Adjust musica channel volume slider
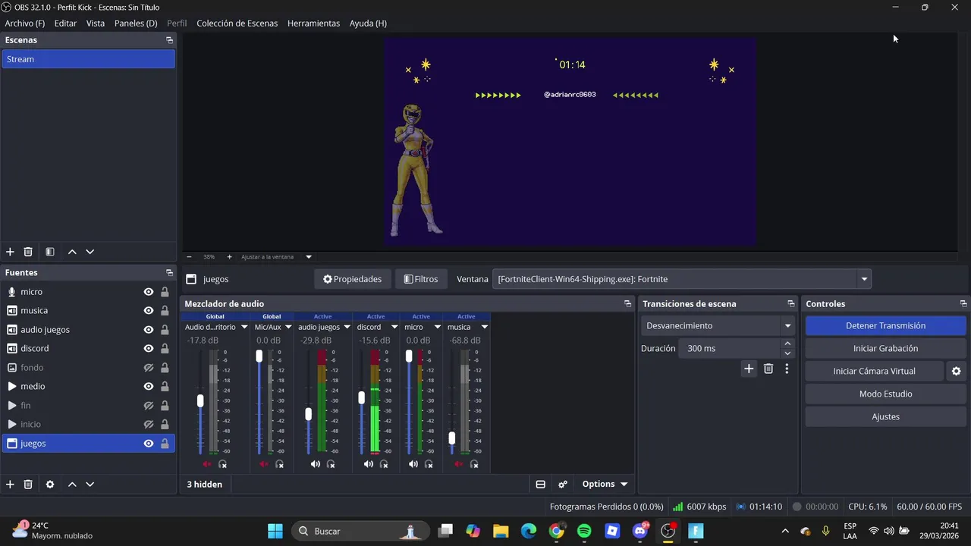The width and height of the screenshot is (971, 546). pos(452,438)
